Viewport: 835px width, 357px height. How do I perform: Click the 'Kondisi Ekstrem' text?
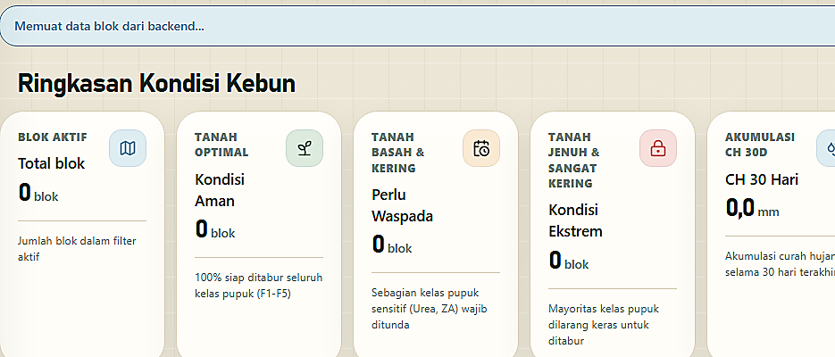575,220
